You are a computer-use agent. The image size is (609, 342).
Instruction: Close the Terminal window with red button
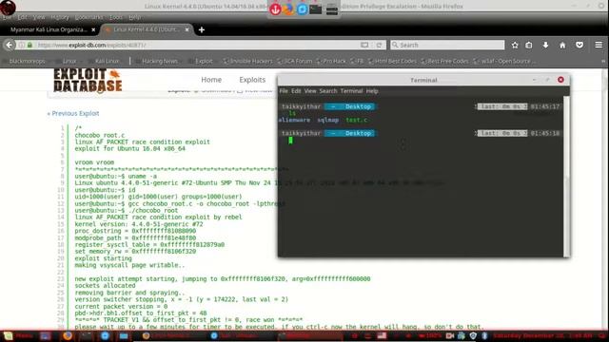click(560, 80)
